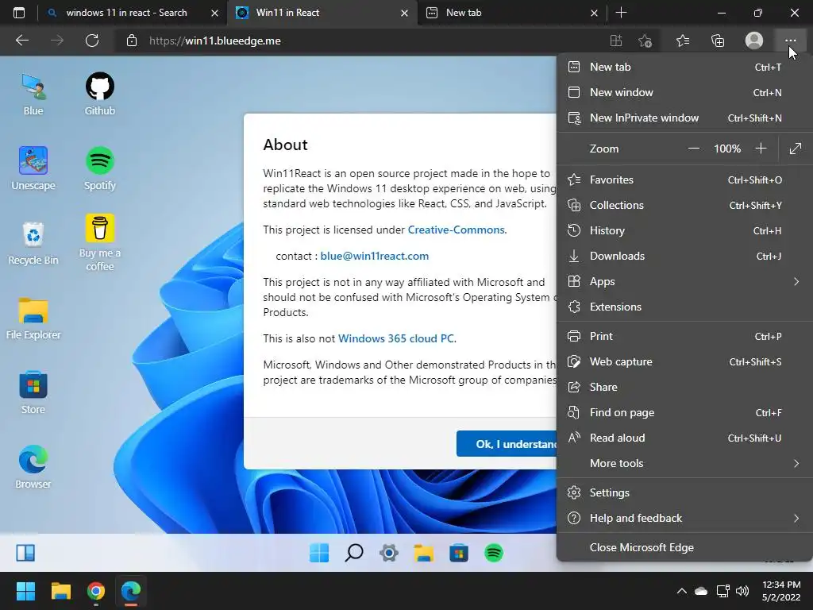Start Web capture from the menu

(684, 361)
